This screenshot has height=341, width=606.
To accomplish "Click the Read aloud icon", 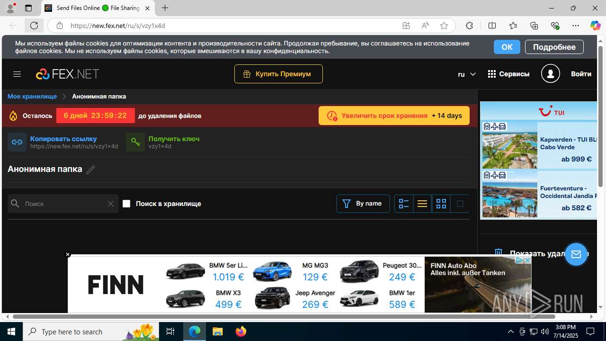I will pos(425,26).
